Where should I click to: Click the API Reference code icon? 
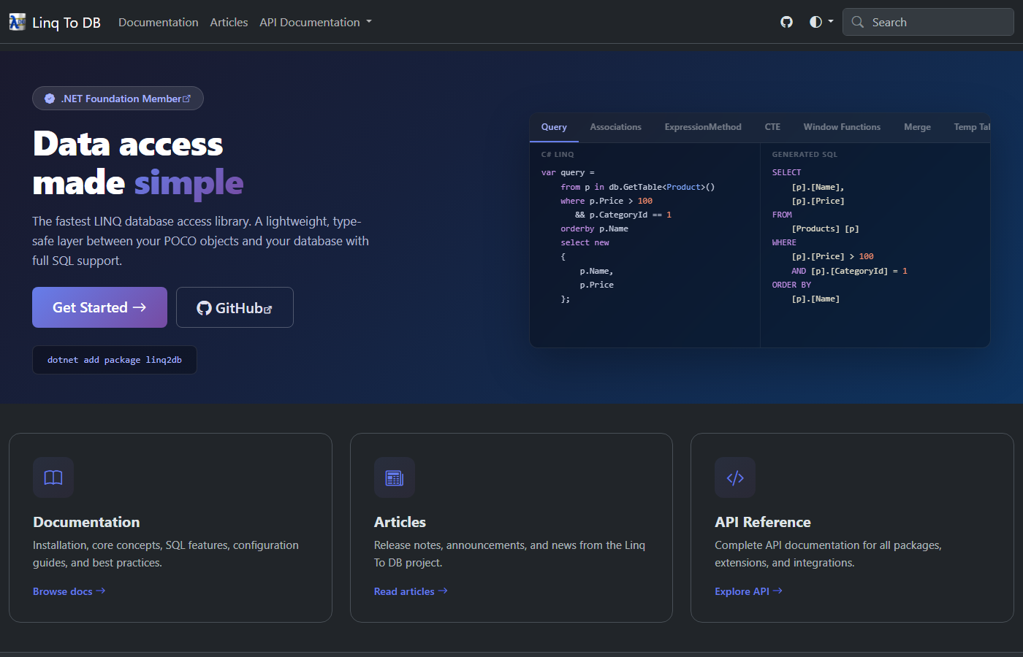coord(735,477)
